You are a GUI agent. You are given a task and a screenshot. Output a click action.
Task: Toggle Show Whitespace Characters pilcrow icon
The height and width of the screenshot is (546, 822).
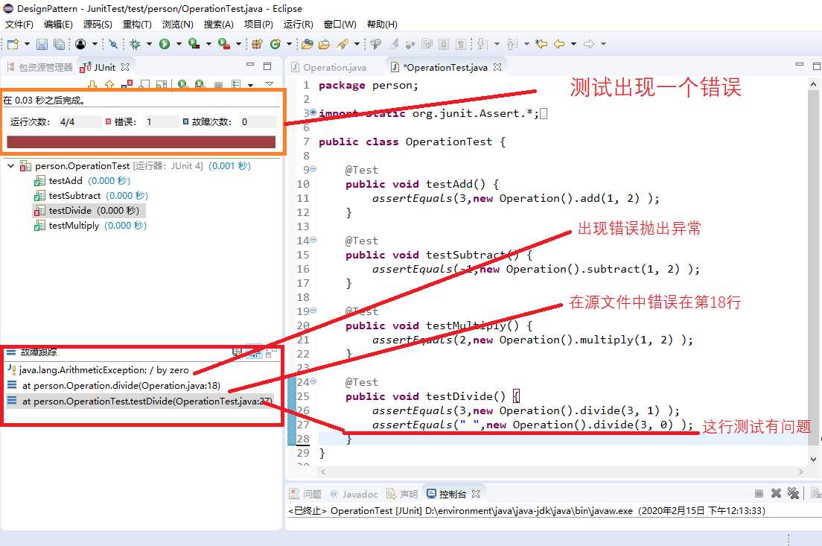(x=461, y=44)
